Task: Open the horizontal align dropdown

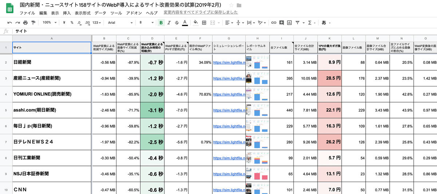Action: point(229,23)
